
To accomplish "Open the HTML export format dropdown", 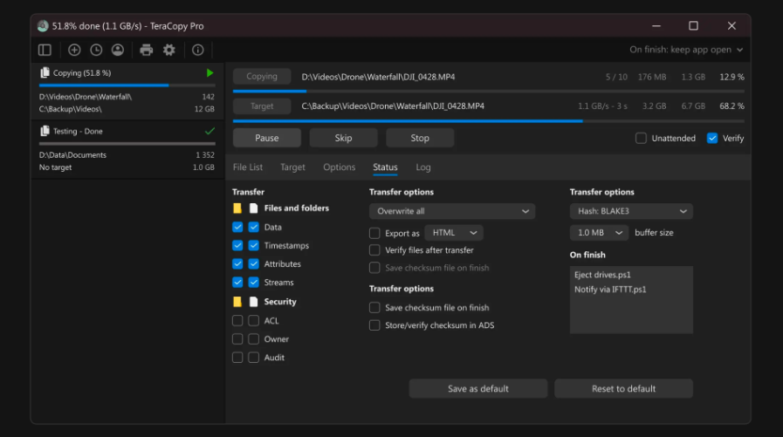I will click(x=454, y=233).
